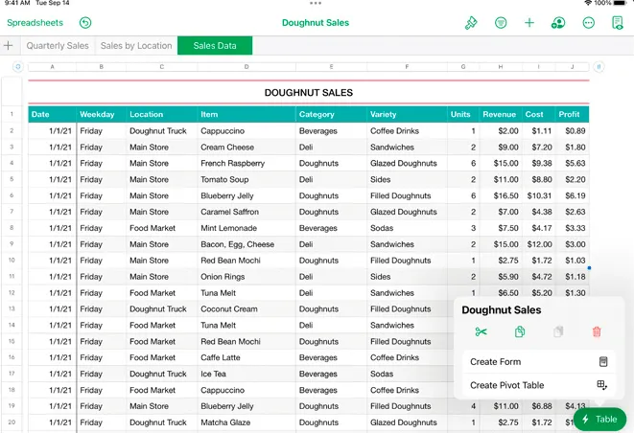Click the undo arrow icon
This screenshot has width=634, height=433.
coord(85,23)
